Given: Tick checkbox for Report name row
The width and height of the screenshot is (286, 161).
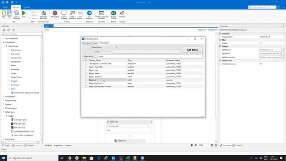Looking at the screenshot, I should point(86,73).
